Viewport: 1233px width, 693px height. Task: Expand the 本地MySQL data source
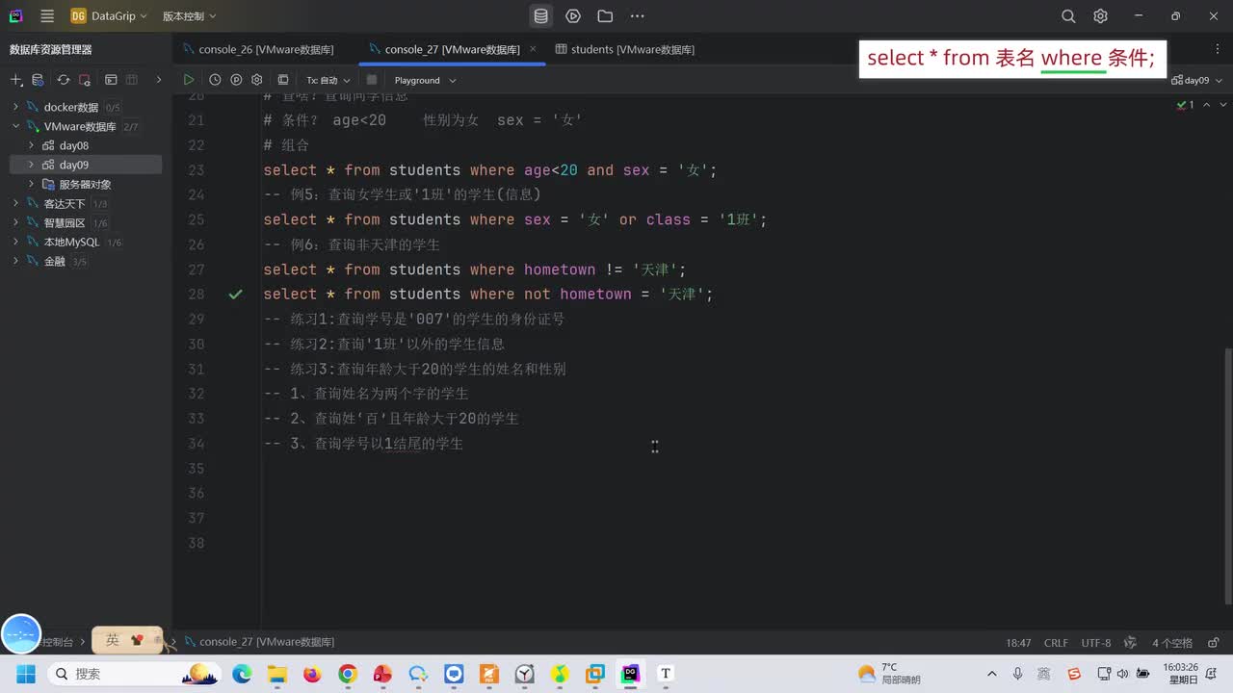tap(16, 242)
